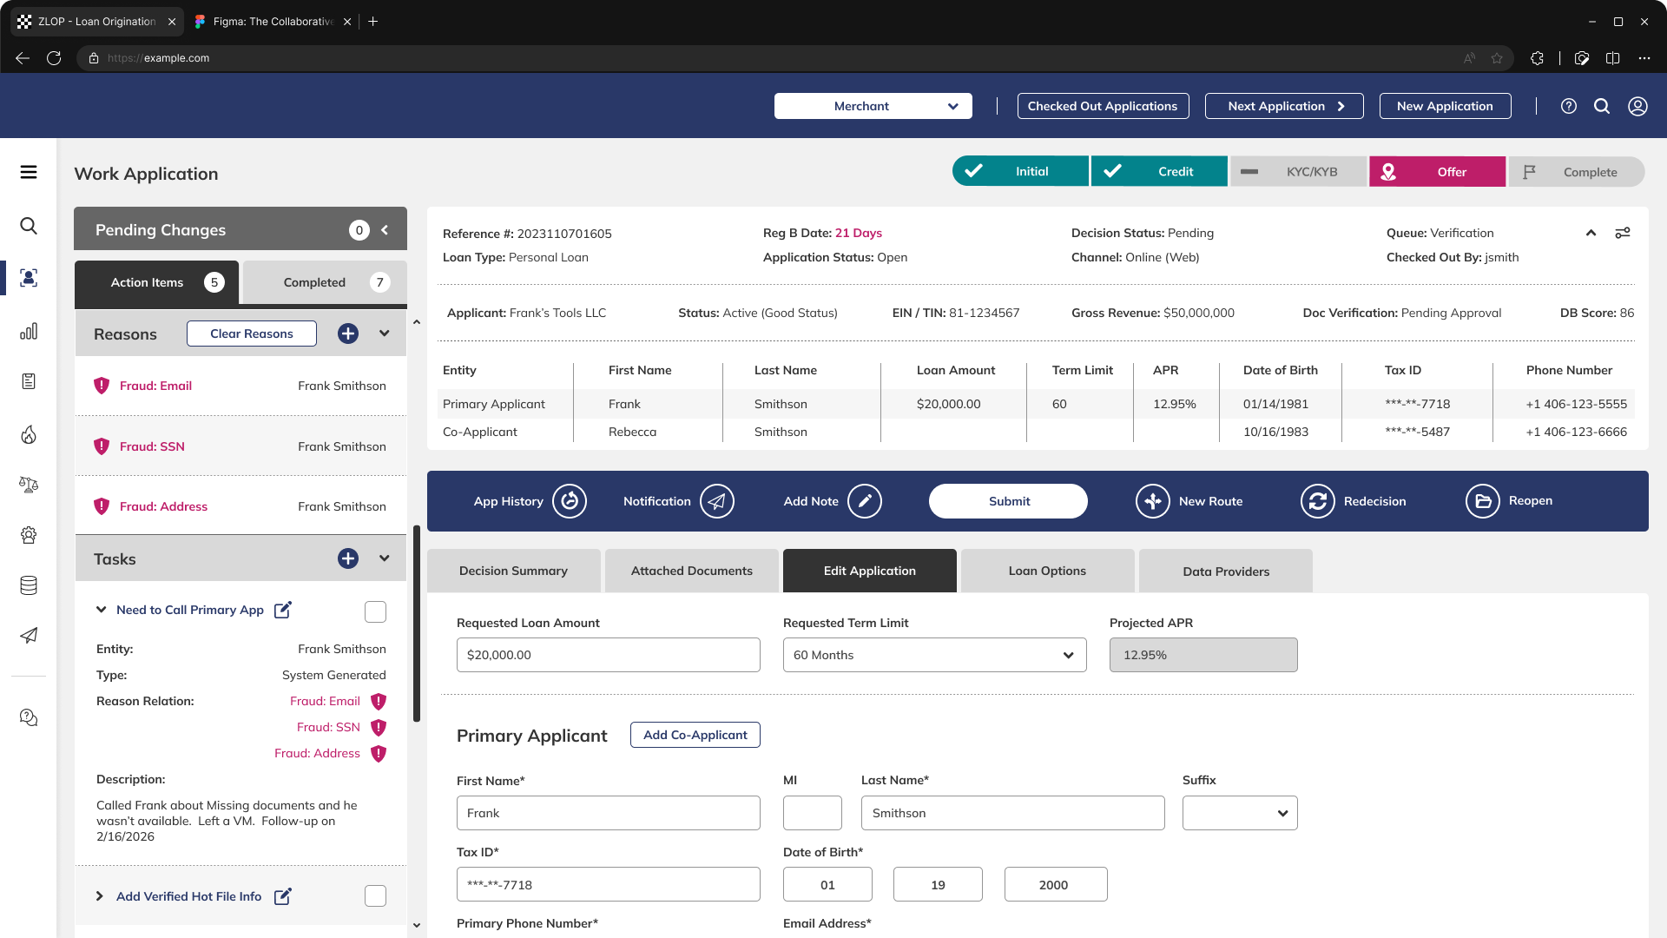Open the Merchant dropdown
This screenshot has width=1667, height=938.
coord(873,106)
